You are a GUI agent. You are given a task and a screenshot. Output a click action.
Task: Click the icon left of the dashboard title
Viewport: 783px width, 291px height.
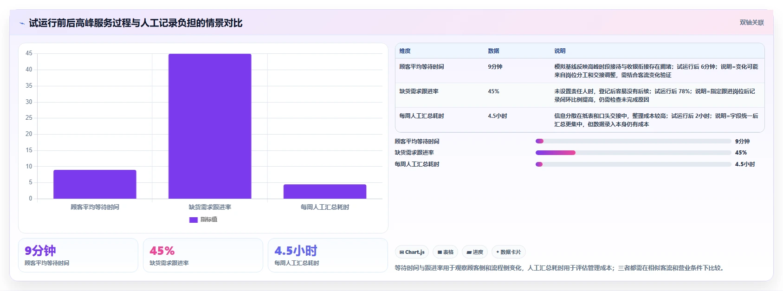[22, 23]
